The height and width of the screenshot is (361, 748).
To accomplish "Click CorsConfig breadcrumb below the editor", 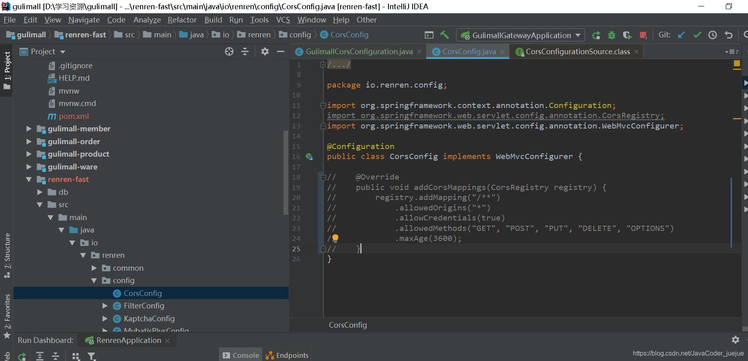I will 348,325.
